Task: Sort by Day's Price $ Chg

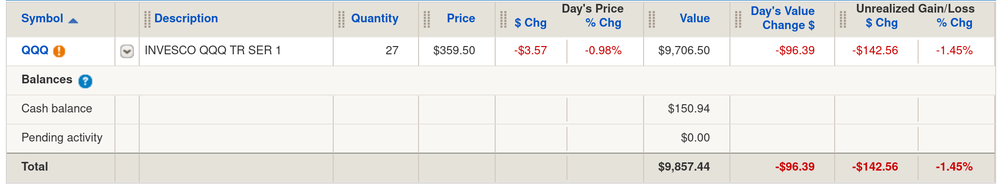Action: tap(531, 23)
